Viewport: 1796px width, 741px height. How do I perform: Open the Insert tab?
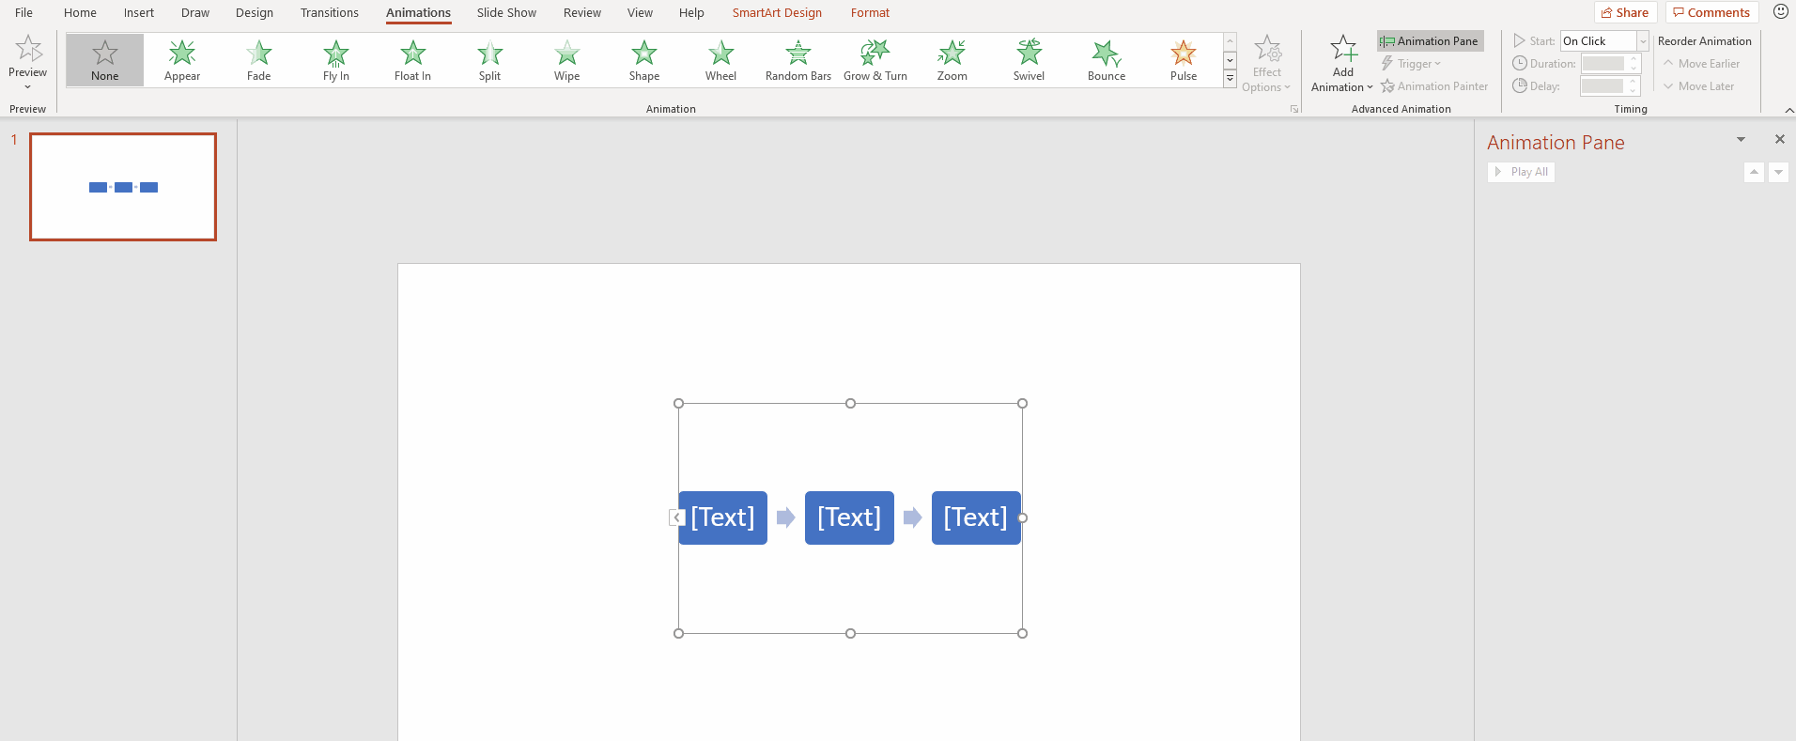click(139, 13)
